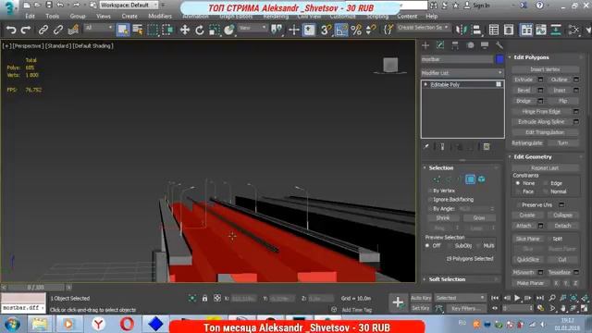Screen dimensions: 592x333
Task: Activate the Bind to Space Warp tool
Action: (73, 30)
